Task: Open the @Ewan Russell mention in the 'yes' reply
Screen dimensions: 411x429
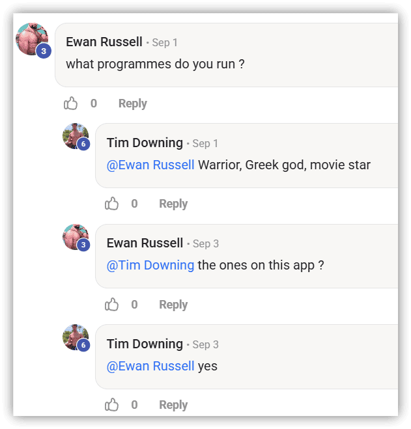Action: pos(150,366)
